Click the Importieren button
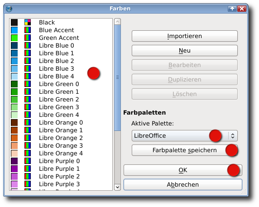 185,36
